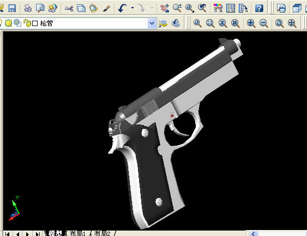Click the Zoom Center icon
The image size is (307, 236).
coord(235,23)
